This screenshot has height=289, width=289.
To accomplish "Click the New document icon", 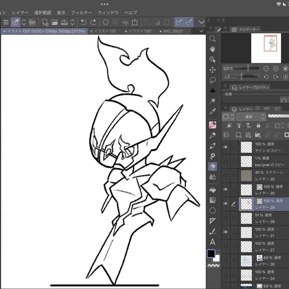I will (x=45, y=22).
